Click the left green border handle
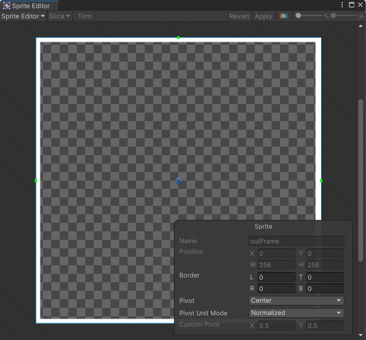This screenshot has width=366, height=340. [36, 181]
